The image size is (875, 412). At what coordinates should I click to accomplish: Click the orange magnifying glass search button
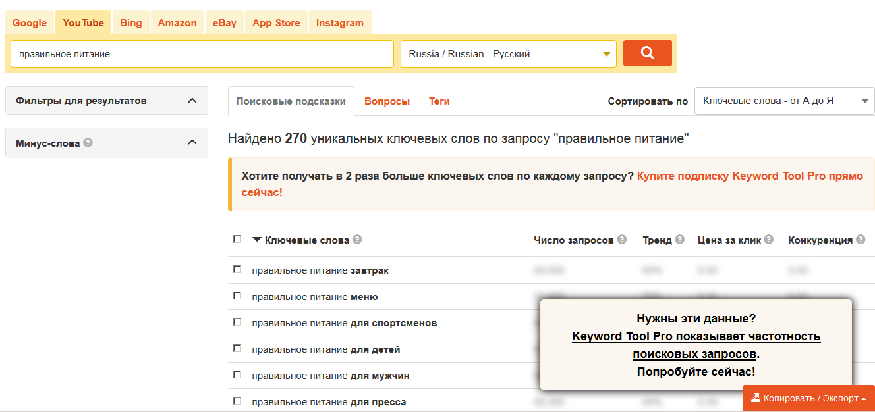tap(647, 53)
